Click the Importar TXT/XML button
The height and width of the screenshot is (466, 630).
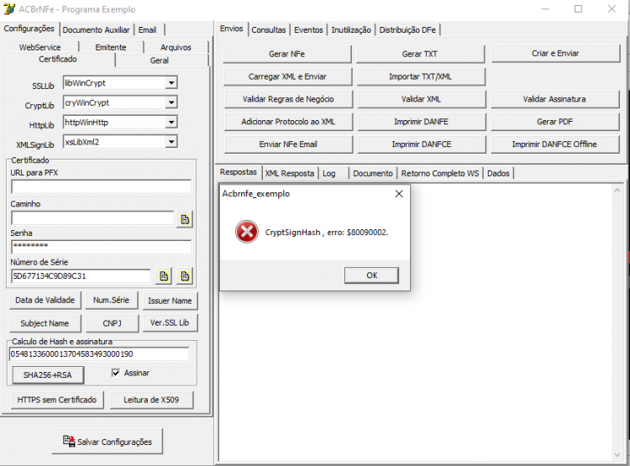(421, 76)
